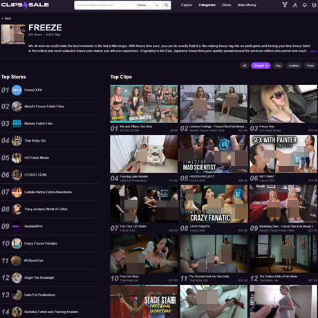Select the Trans filter chip
The width and height of the screenshot is (318, 318).
click(x=310, y=66)
